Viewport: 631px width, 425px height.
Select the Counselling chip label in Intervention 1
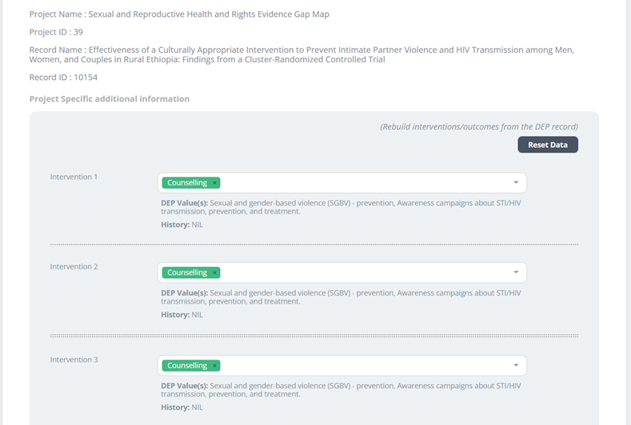(x=186, y=183)
